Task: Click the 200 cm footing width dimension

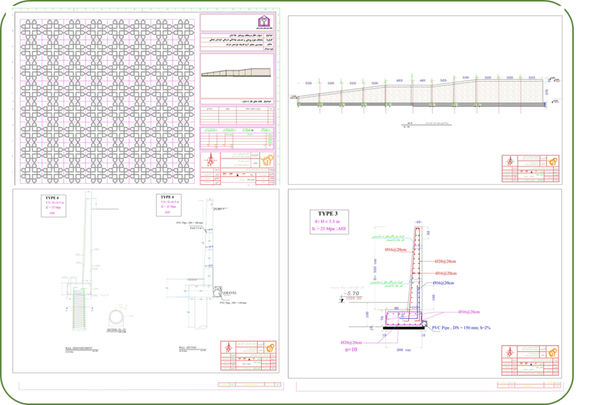Action: point(403,350)
